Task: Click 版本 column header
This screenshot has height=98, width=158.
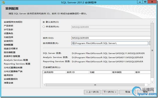Action: pyautogui.click(x=142, y=72)
